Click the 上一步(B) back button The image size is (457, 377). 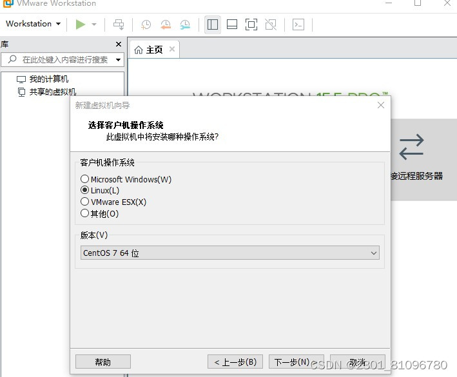coord(235,362)
